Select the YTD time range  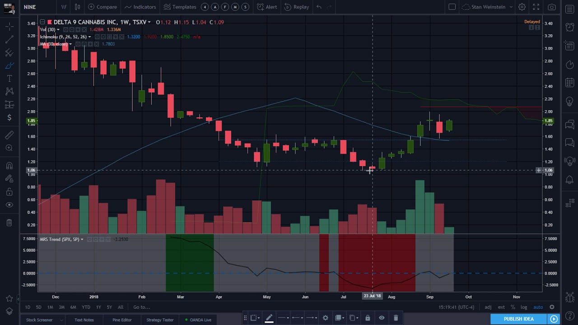(86, 307)
